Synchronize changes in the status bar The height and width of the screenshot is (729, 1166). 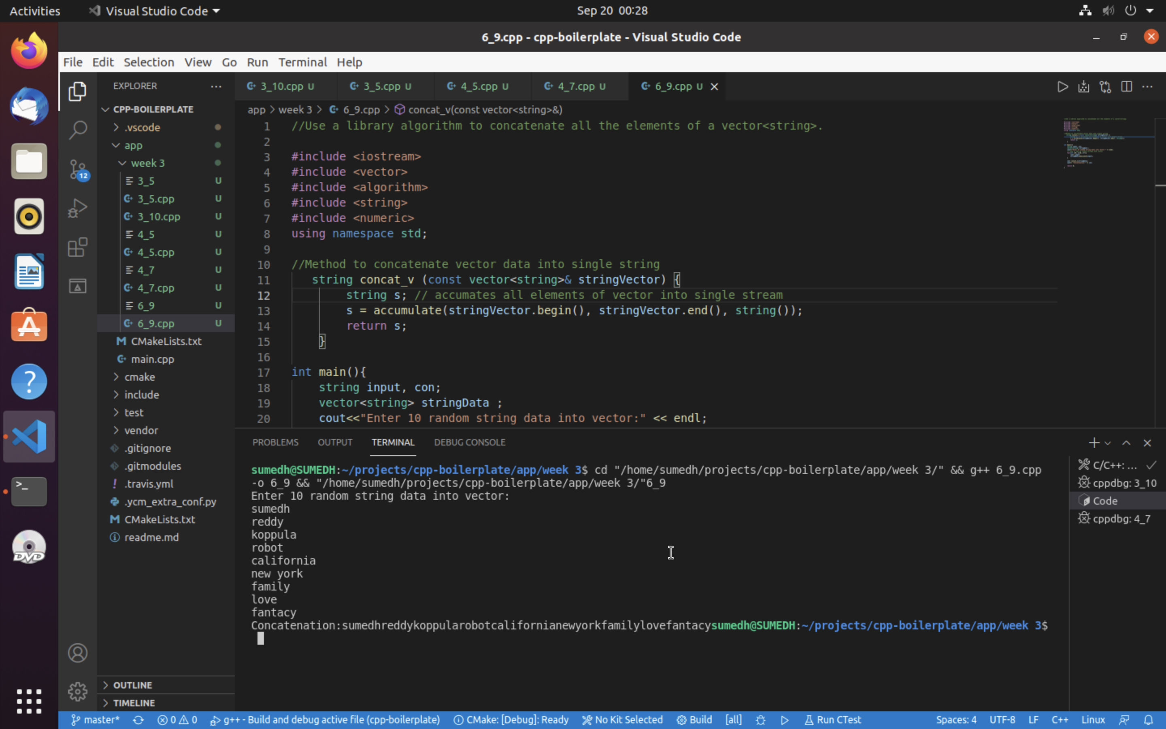(138, 720)
